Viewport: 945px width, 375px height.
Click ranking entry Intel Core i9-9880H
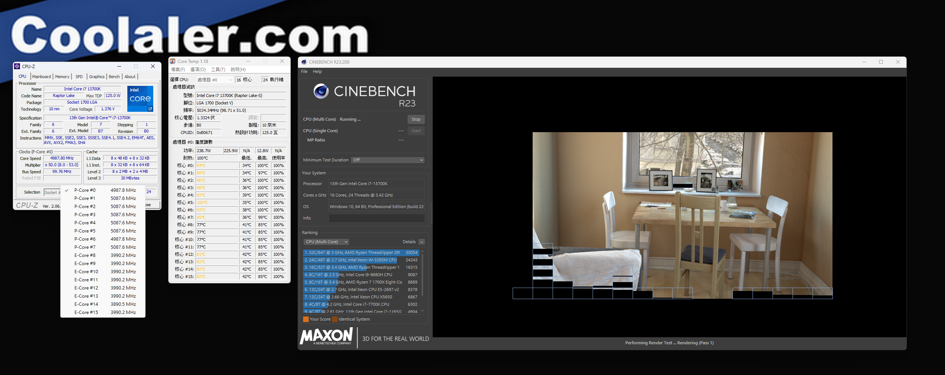(x=361, y=275)
